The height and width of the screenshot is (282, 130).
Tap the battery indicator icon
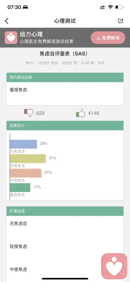(119, 7)
